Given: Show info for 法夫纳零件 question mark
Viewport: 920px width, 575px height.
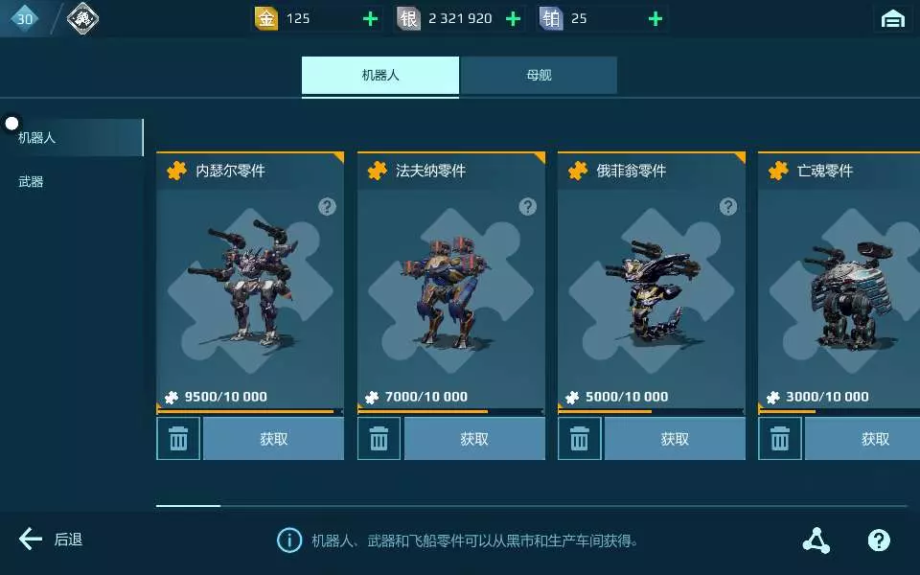Looking at the screenshot, I should tap(527, 207).
